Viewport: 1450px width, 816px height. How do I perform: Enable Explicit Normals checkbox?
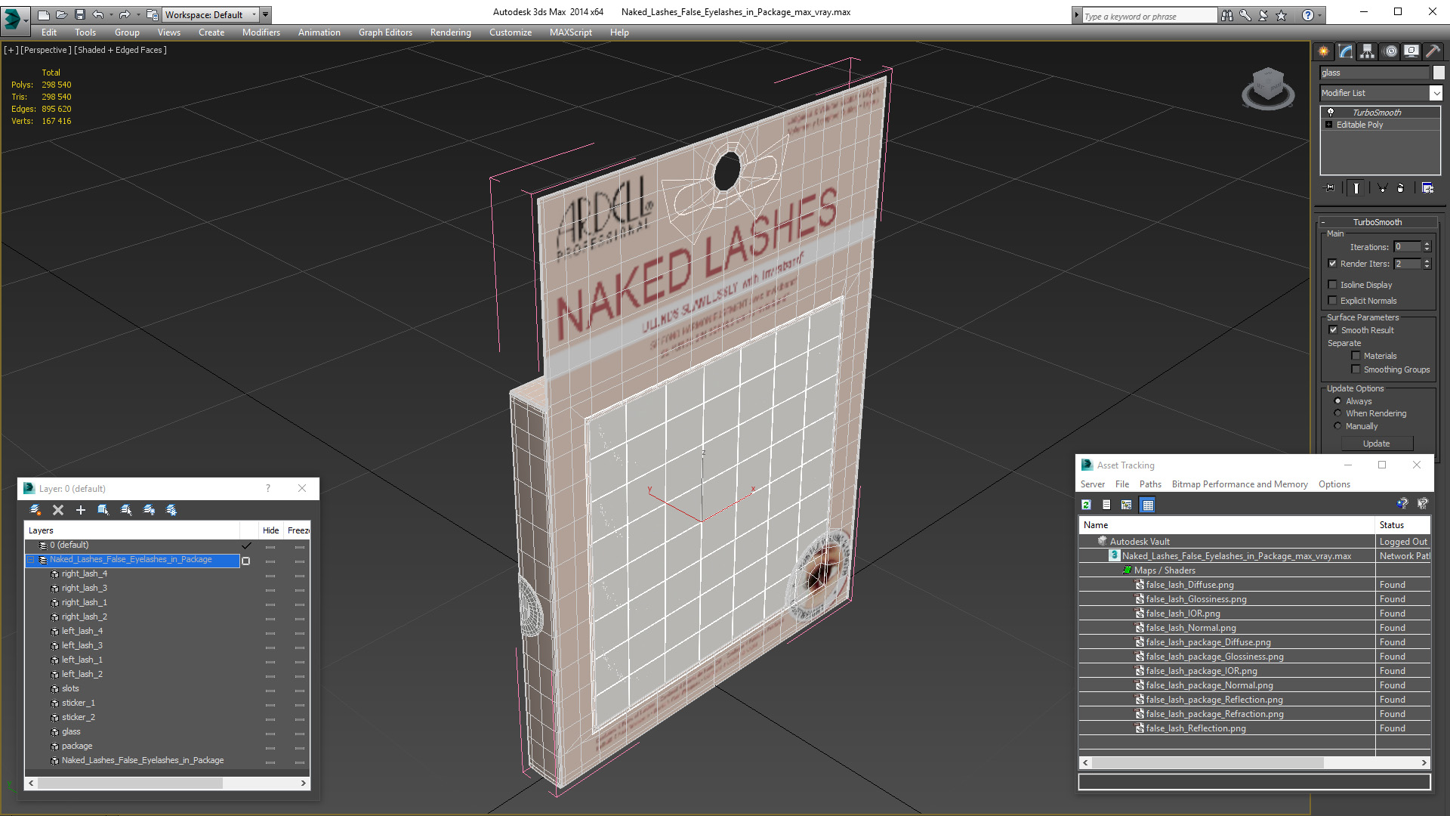[1332, 301]
